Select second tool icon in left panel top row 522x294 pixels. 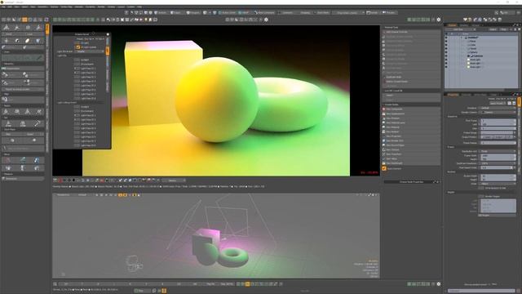(17, 28)
